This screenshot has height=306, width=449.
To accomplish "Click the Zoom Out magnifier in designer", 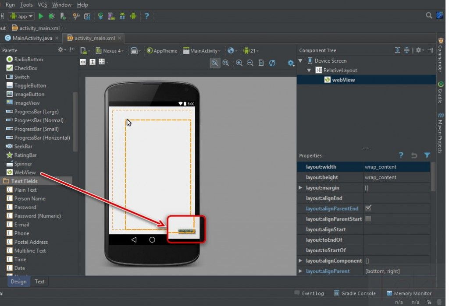I will [250, 63].
